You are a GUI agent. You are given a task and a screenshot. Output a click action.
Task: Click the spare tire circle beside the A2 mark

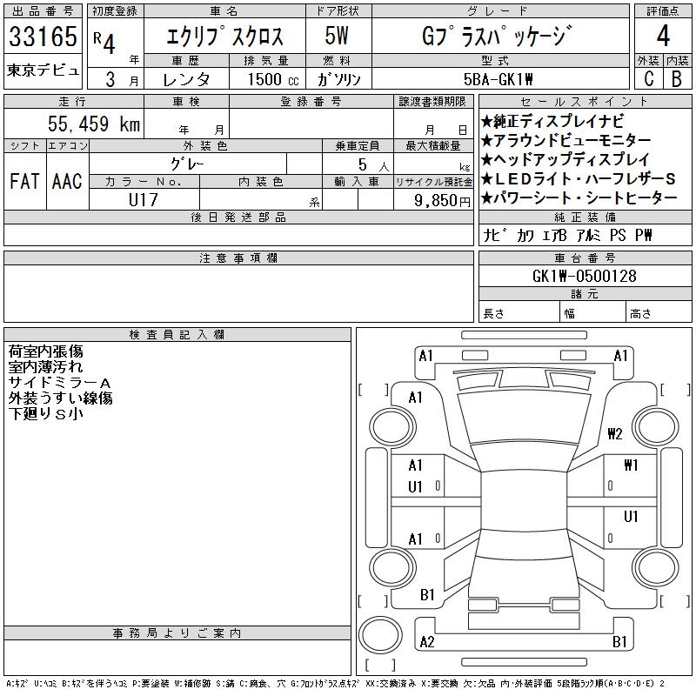[x=380, y=635]
